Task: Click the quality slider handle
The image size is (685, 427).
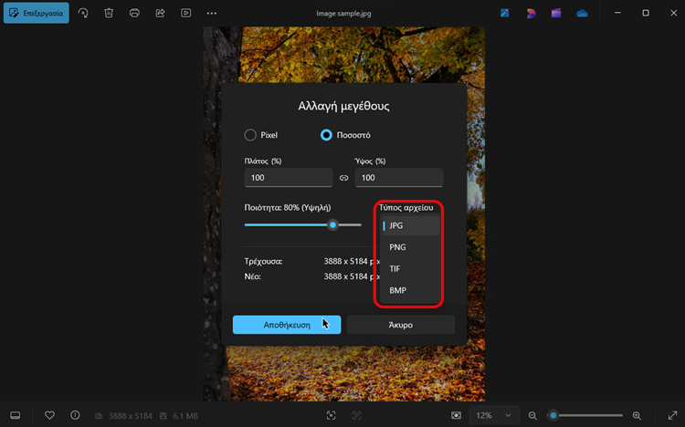Action: click(x=333, y=224)
